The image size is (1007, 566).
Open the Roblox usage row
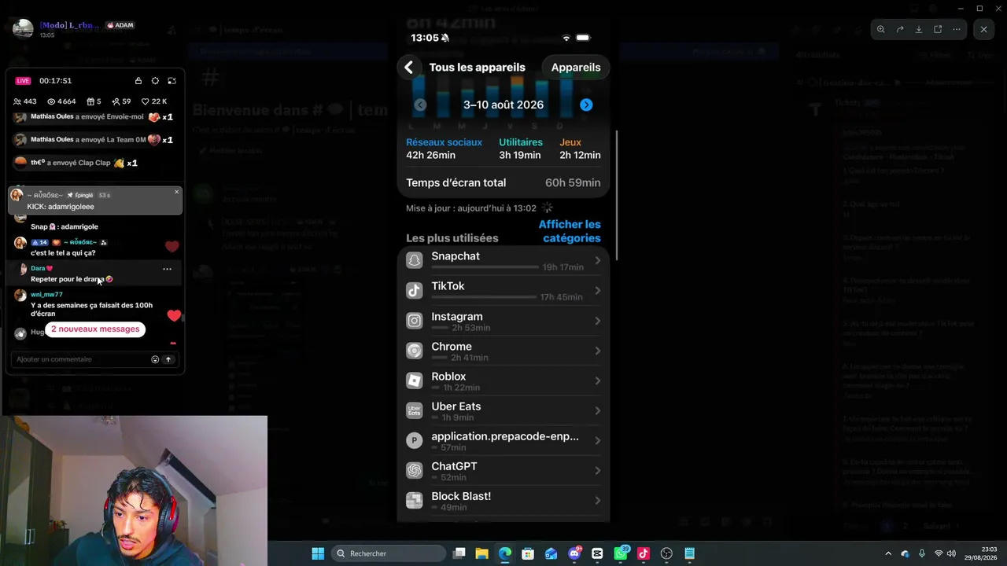point(503,380)
